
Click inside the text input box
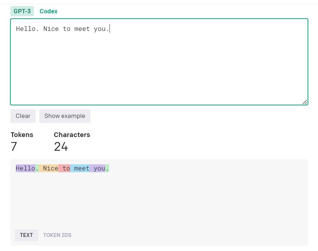click(x=159, y=65)
